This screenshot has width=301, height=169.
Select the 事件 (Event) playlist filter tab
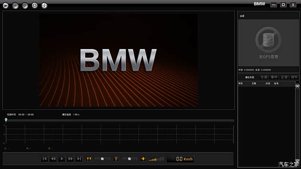point(274,77)
